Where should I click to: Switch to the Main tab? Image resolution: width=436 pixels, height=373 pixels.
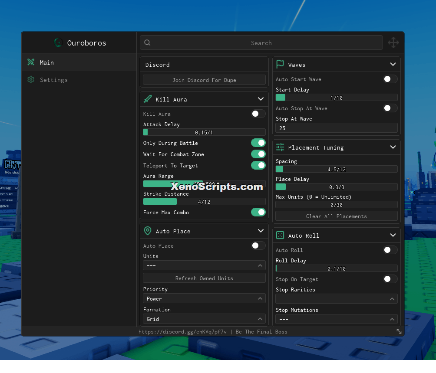pyautogui.click(x=79, y=62)
